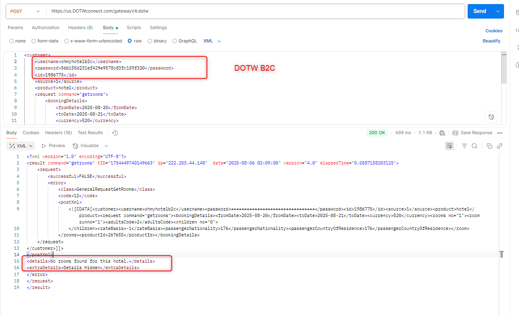The width and height of the screenshot is (519, 316).
Task: Open the Send button options arrow
Action: coord(498,11)
